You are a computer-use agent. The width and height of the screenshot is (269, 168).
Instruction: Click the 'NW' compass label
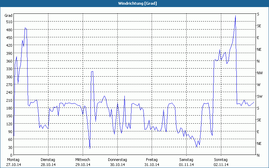click(260, 73)
